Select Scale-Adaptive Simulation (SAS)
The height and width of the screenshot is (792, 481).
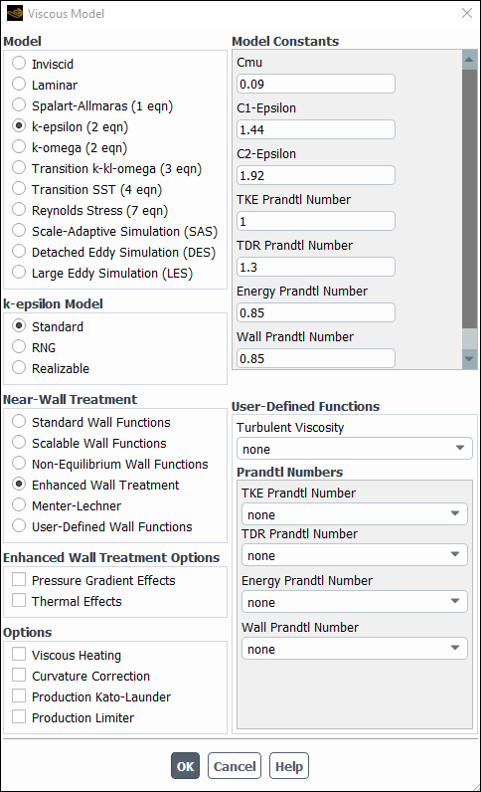click(19, 230)
